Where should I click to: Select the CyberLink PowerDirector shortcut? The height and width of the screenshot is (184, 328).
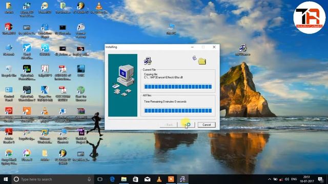(x=27, y=73)
